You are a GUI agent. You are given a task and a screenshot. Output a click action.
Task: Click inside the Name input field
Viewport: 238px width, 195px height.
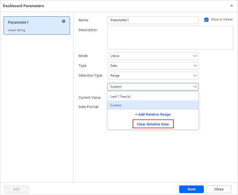pyautogui.click(x=153, y=20)
